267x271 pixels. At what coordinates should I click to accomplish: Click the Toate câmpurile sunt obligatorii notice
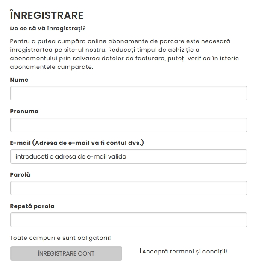pyautogui.click(x=60, y=238)
